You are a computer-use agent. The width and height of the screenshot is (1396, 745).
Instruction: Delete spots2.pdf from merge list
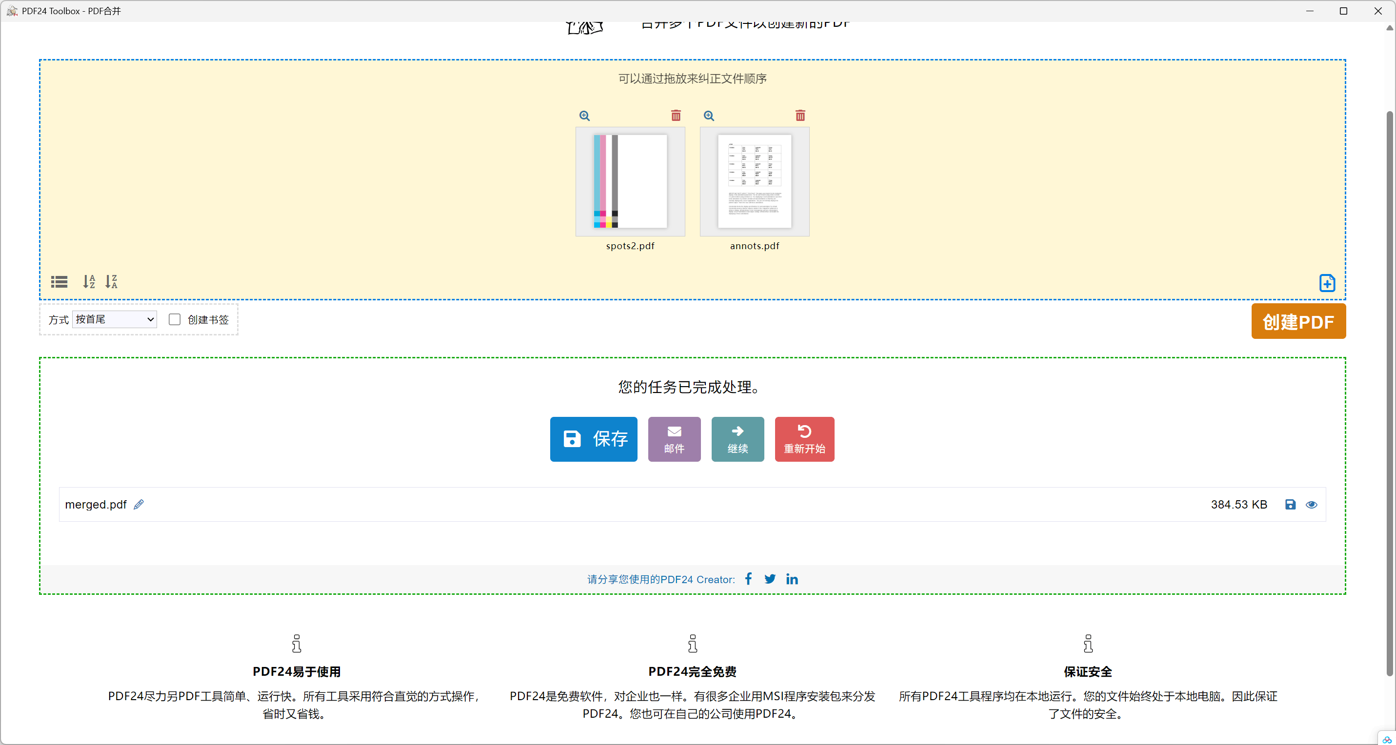pyautogui.click(x=676, y=116)
